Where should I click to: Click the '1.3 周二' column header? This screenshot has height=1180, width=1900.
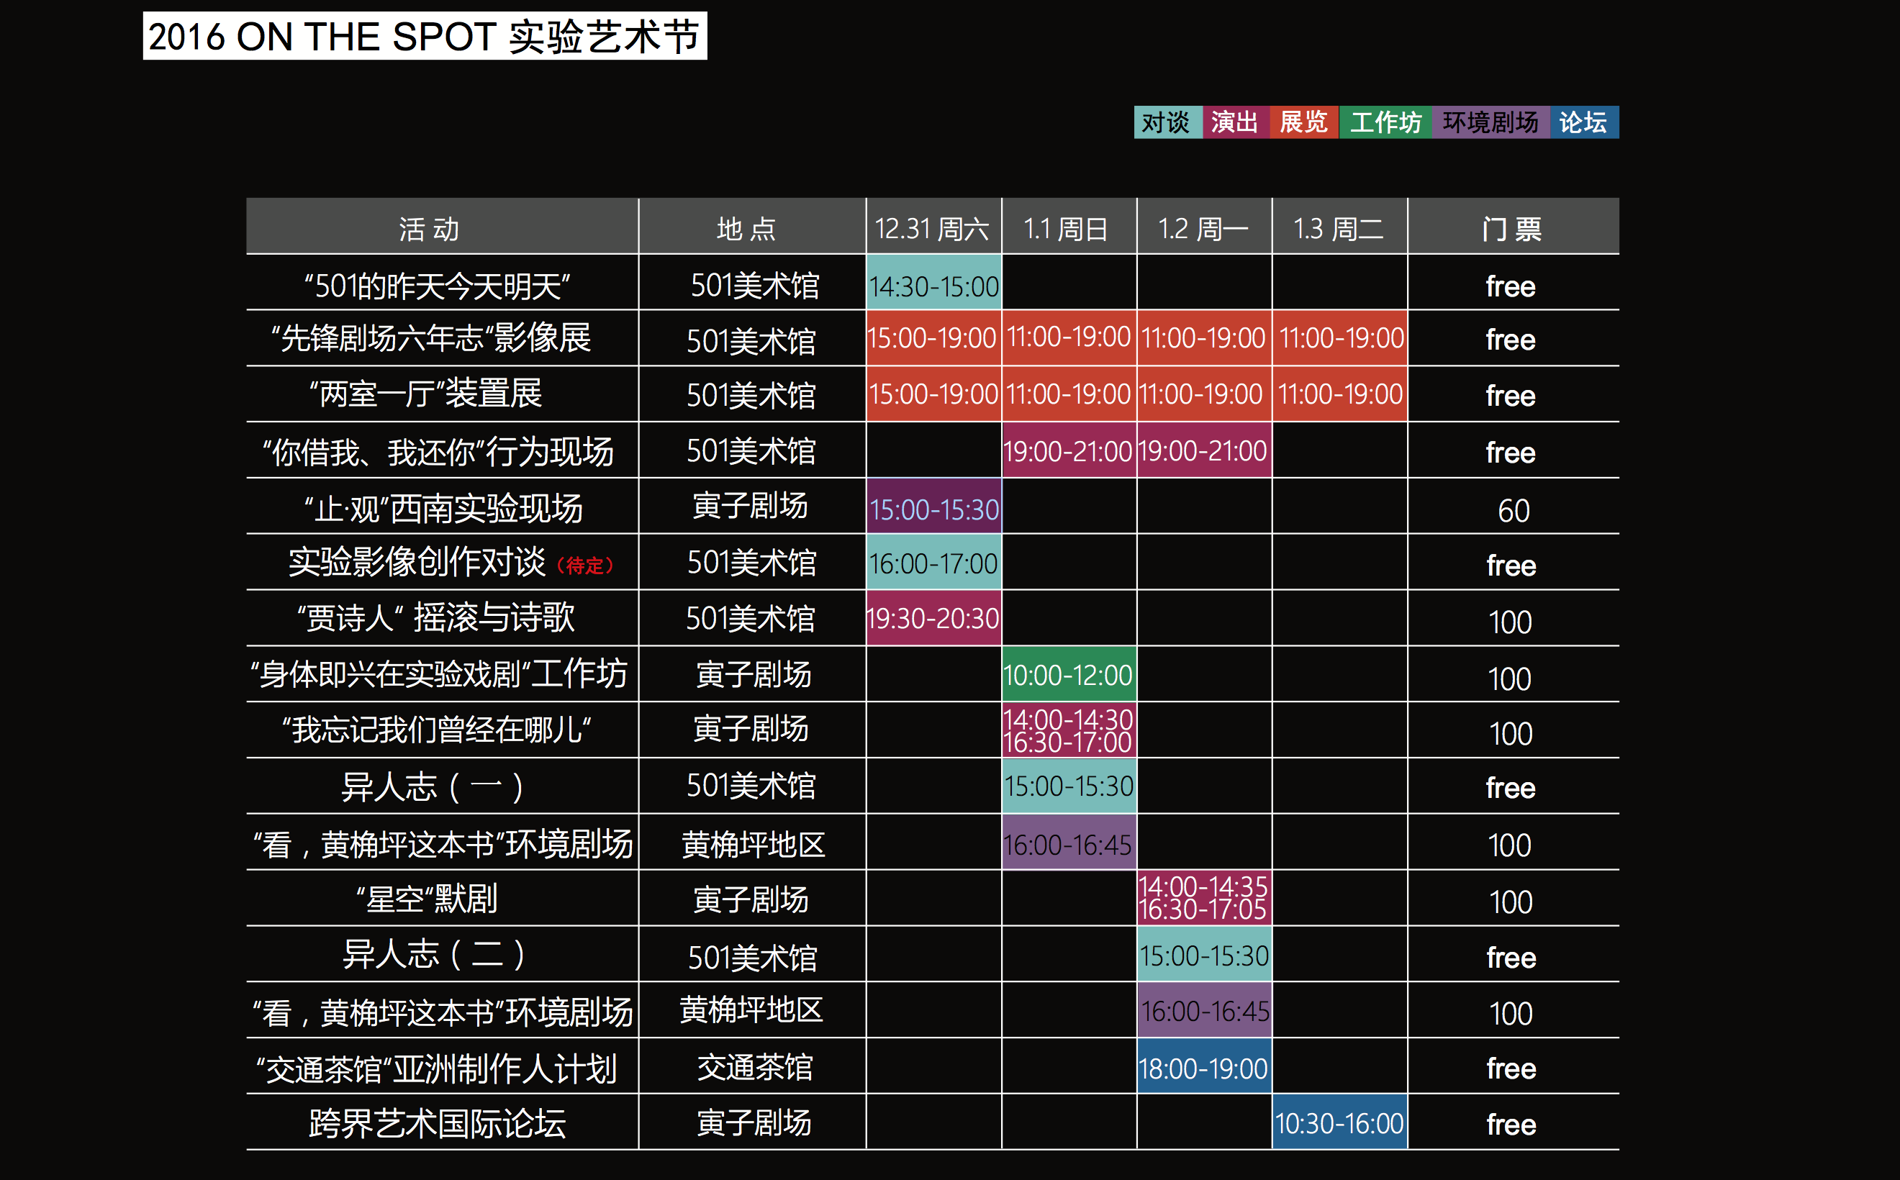tap(1339, 227)
